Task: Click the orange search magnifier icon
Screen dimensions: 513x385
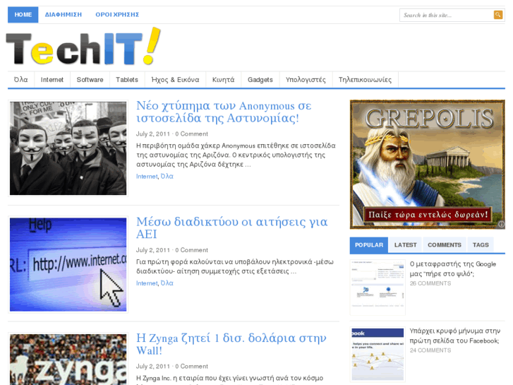Action: (498, 15)
